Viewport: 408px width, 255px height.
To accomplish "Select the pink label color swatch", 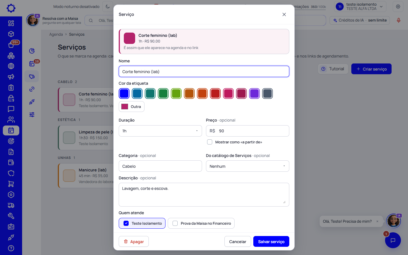I will tap(228, 93).
